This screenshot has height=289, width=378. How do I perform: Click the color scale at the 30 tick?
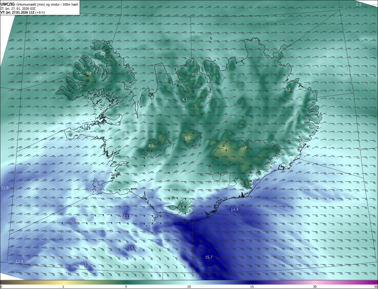coord(315,282)
